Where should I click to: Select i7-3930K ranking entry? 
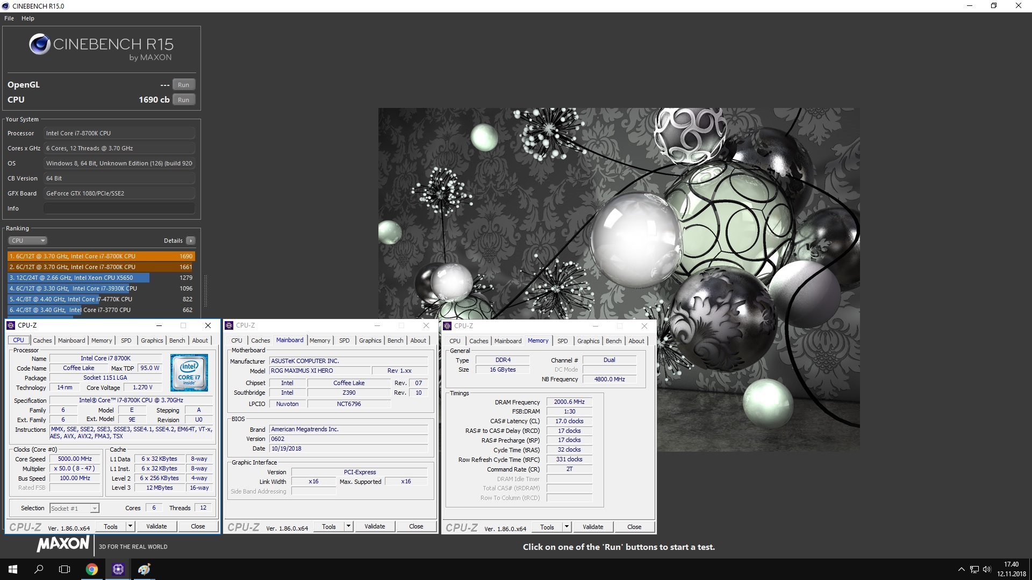point(101,288)
